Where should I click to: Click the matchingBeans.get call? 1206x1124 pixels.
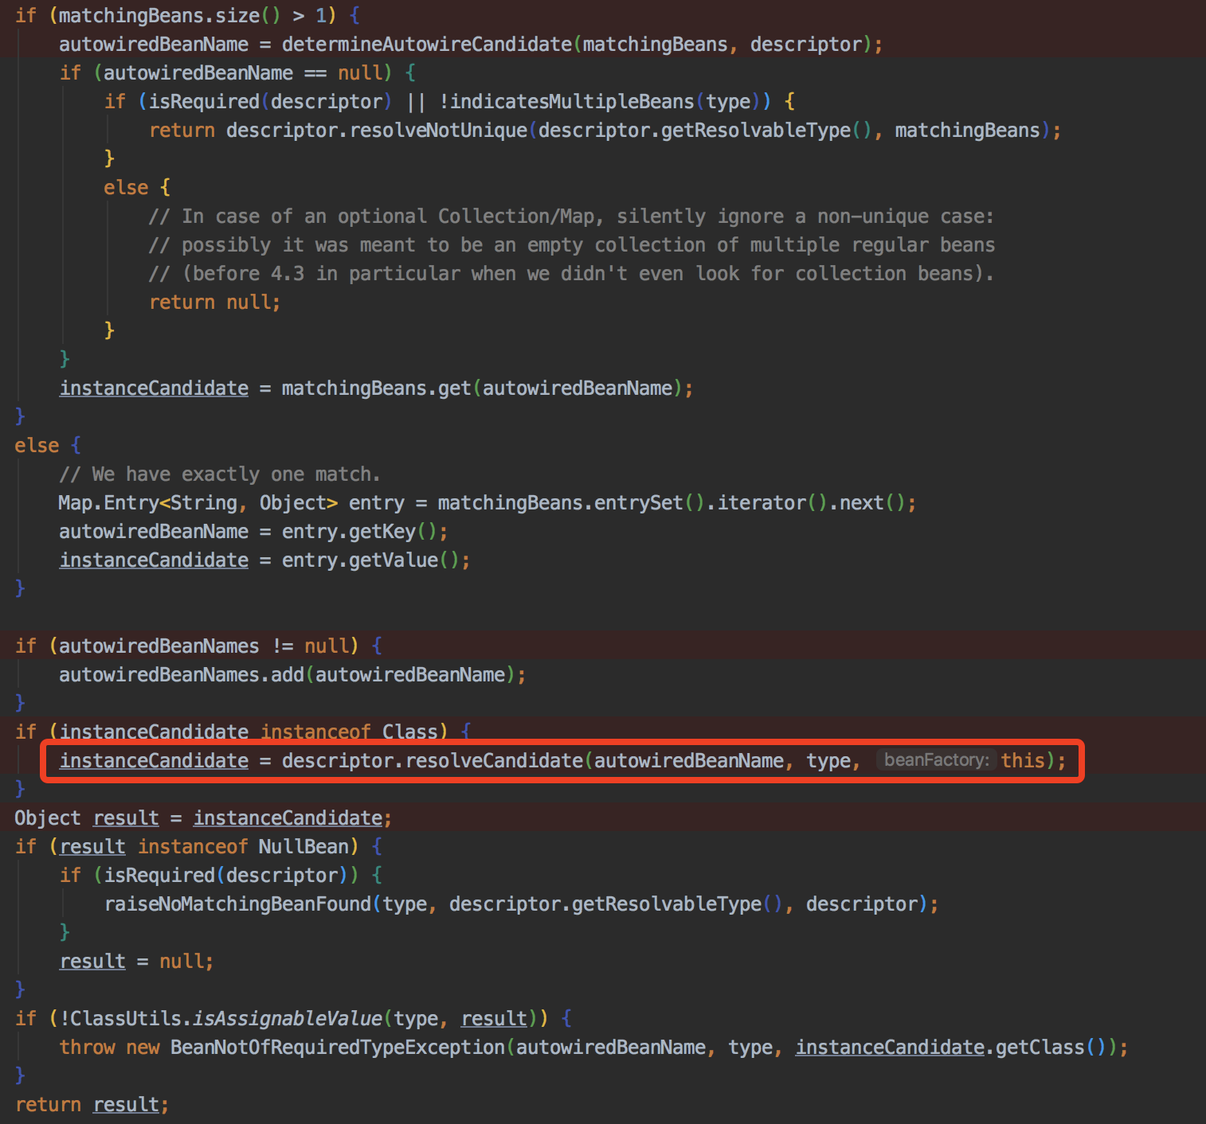(487, 388)
